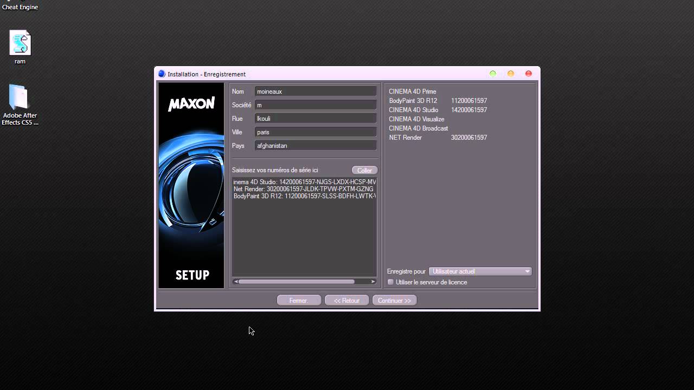This screenshot has width=694, height=390.
Task: Click the green window control button
Action: (x=492, y=74)
